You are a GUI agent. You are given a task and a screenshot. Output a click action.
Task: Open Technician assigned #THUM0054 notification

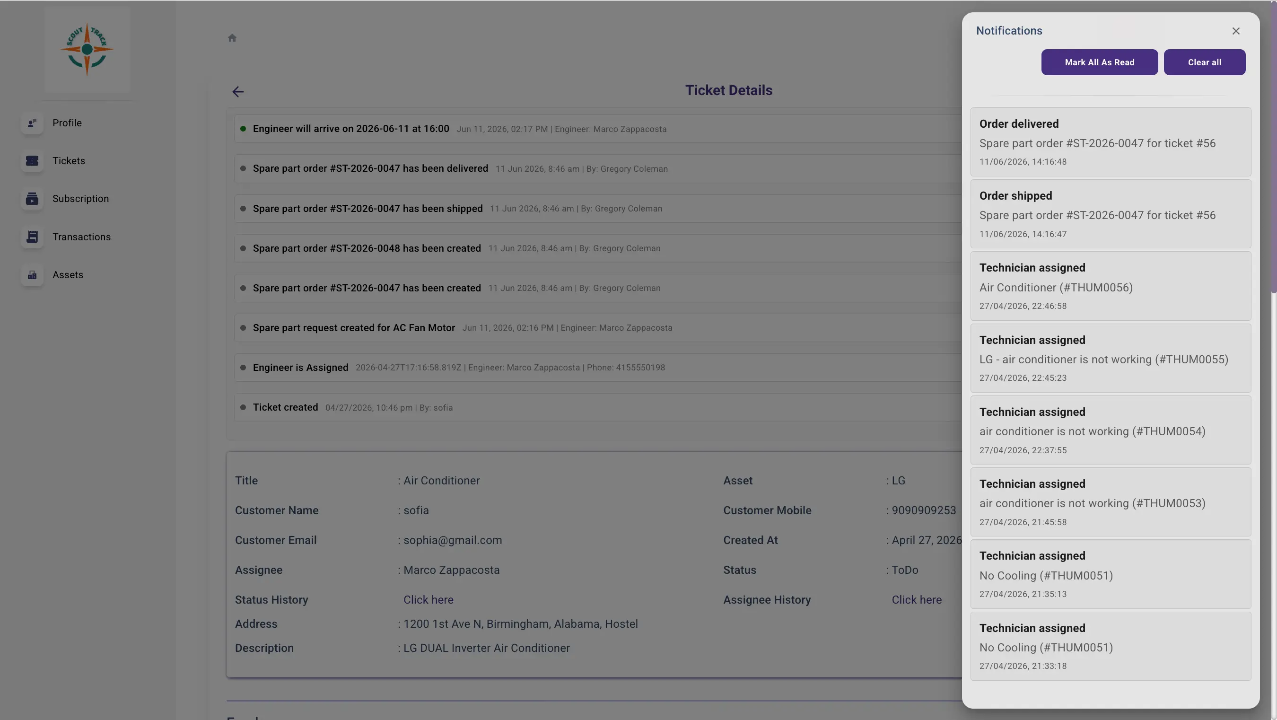point(1111,430)
